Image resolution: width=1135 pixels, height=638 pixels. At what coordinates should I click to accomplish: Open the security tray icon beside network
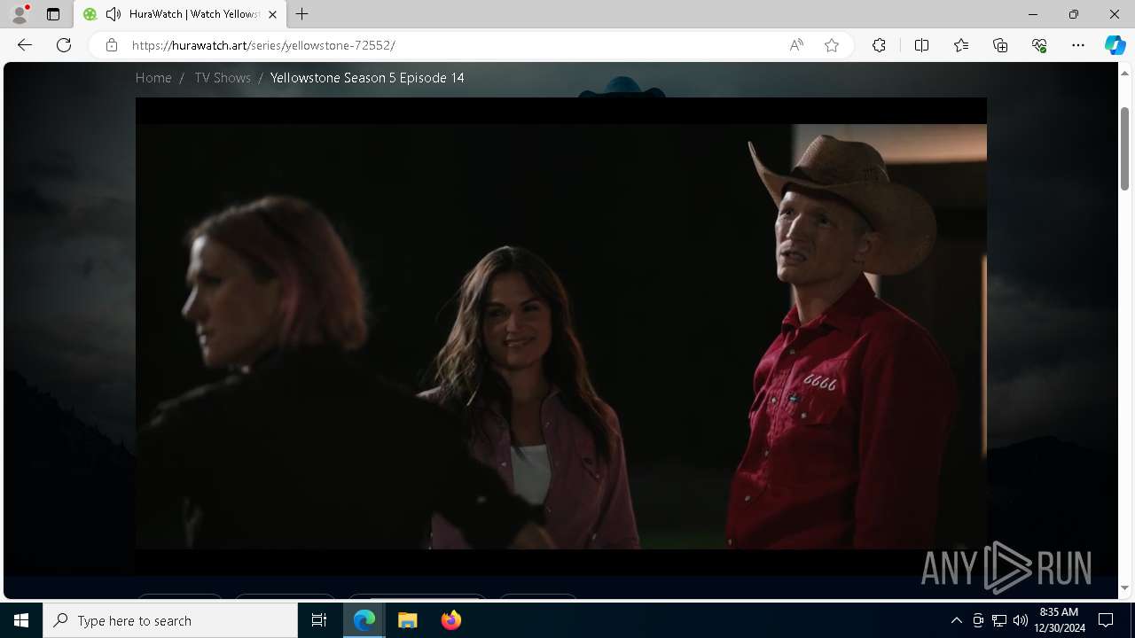tap(978, 620)
